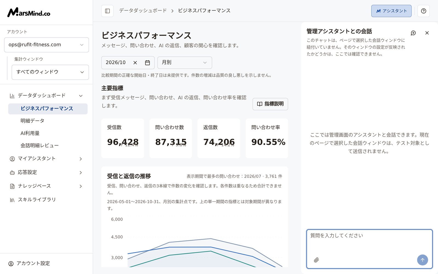The width and height of the screenshot is (438, 274).
Task: Click the My Assistant person icon
Action: (x=12, y=159)
